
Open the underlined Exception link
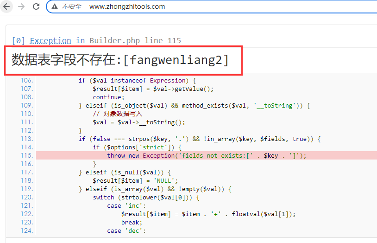click(50, 40)
